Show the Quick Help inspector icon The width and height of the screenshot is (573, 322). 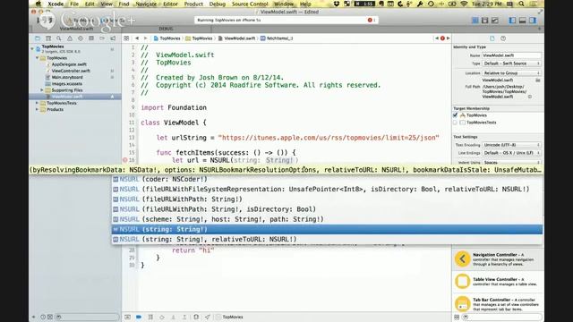(503, 38)
